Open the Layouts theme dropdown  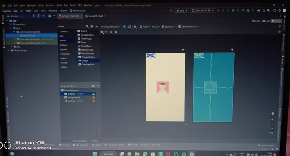point(168,26)
